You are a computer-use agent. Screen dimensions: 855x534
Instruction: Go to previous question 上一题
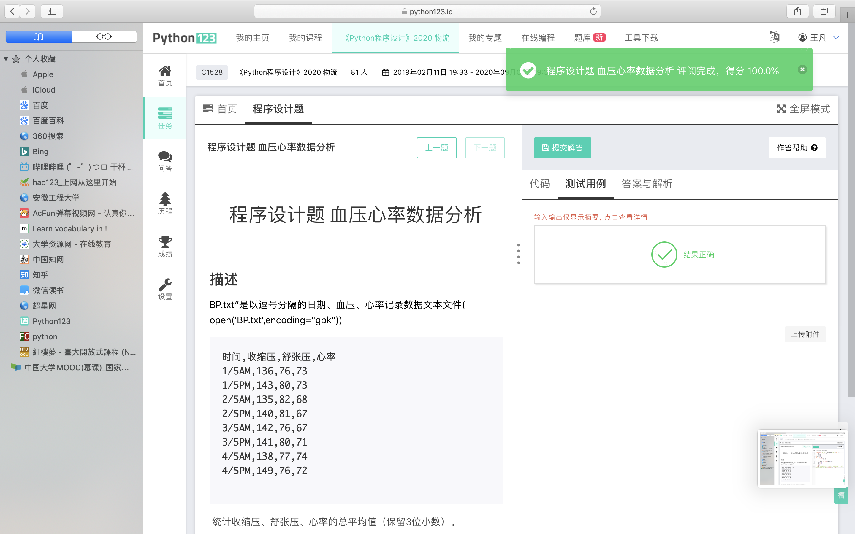436,148
